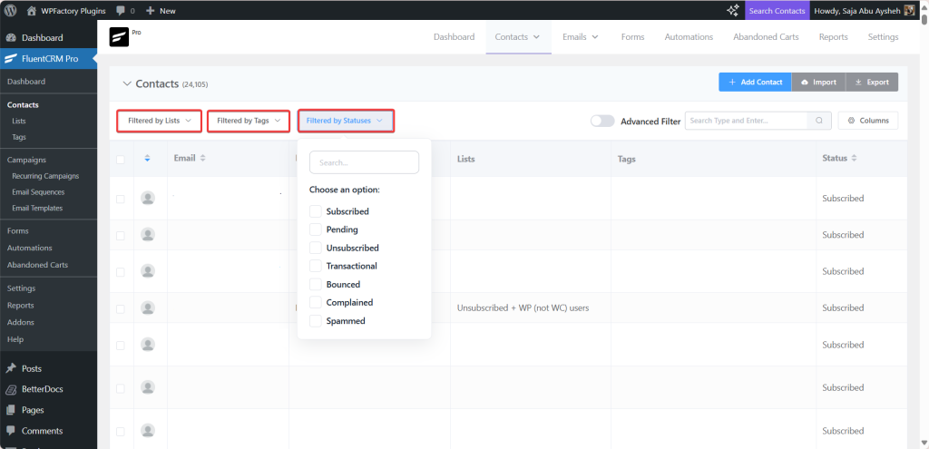Click the Posts pin icon
929x449 pixels.
click(x=11, y=368)
